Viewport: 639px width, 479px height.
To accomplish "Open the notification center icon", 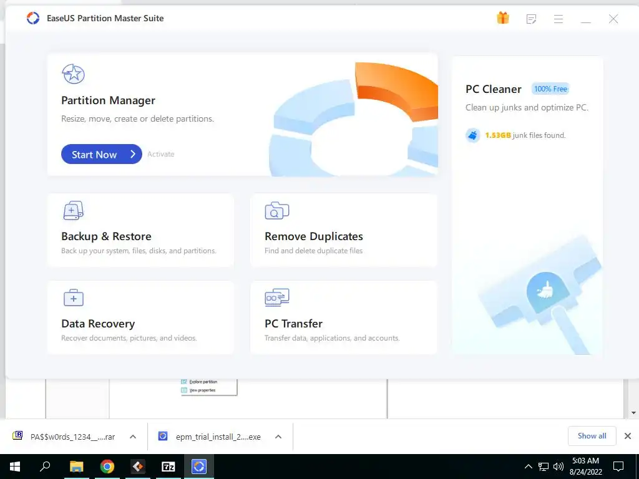I will pos(618,467).
